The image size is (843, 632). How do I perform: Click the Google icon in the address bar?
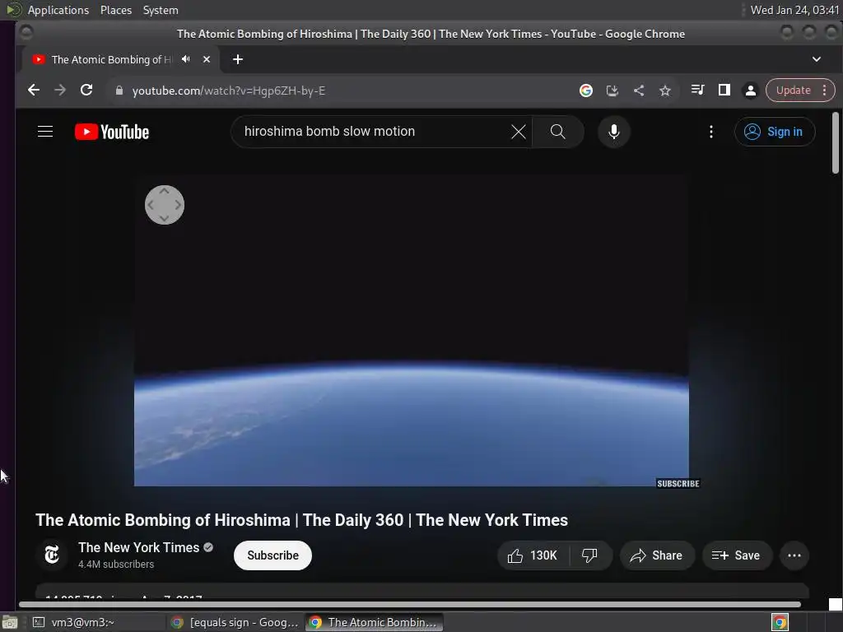click(x=586, y=91)
